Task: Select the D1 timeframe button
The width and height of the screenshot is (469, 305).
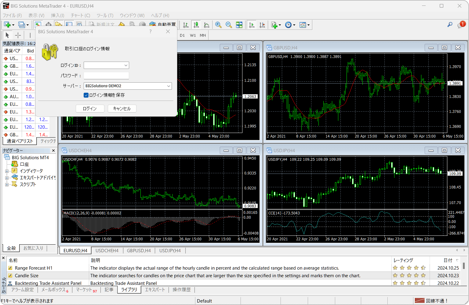Action: (x=182, y=35)
